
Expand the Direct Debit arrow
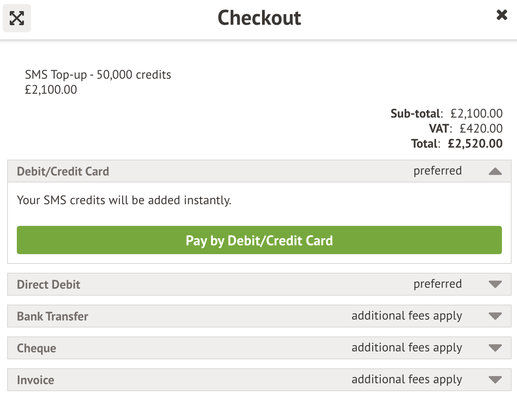(495, 284)
